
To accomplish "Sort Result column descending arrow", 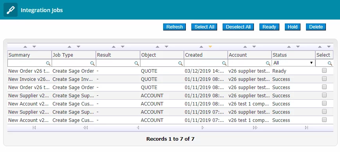I will click(122, 46).
